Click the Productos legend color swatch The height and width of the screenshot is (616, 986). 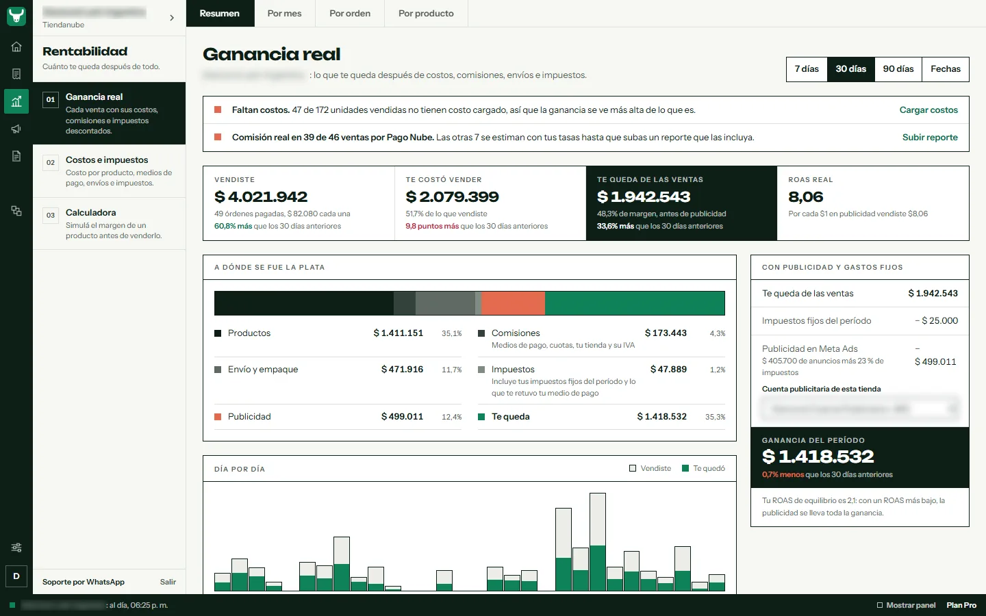pos(218,333)
